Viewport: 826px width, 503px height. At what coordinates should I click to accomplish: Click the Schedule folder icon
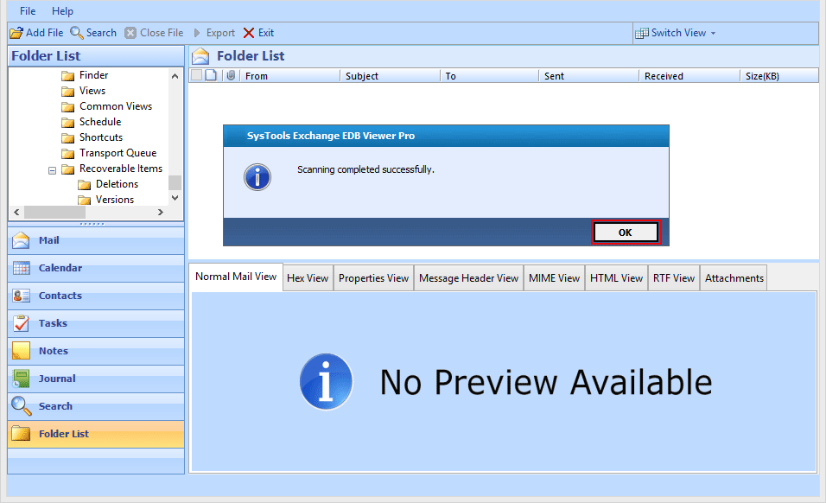pyautogui.click(x=67, y=123)
